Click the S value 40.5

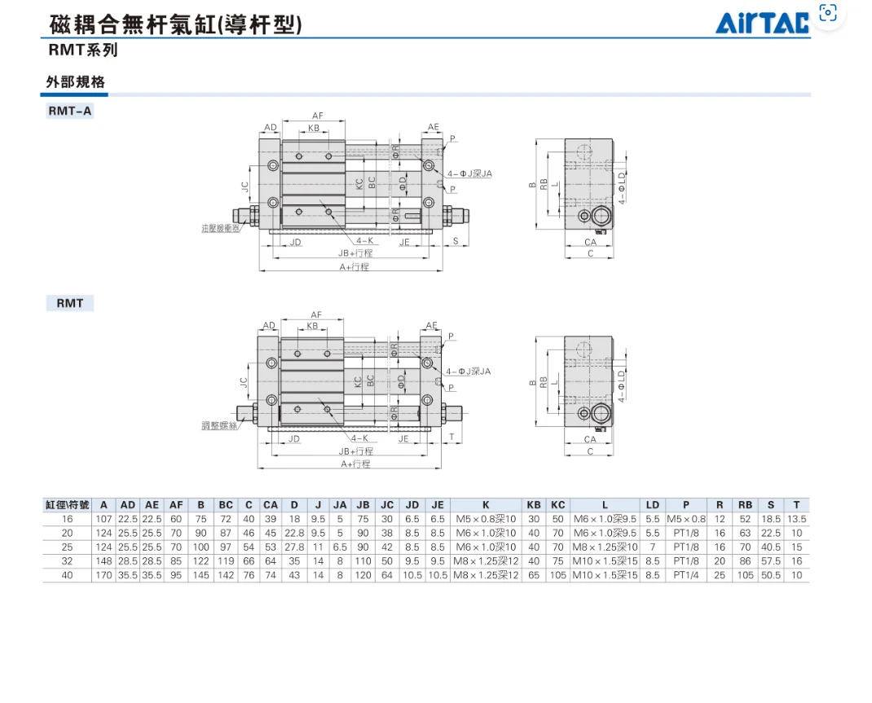point(770,547)
